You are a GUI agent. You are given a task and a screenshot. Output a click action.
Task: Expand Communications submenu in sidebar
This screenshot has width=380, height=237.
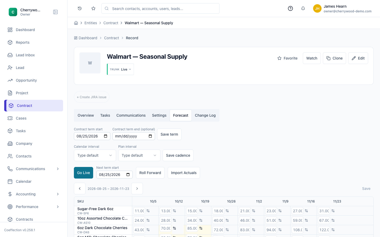coord(58,169)
